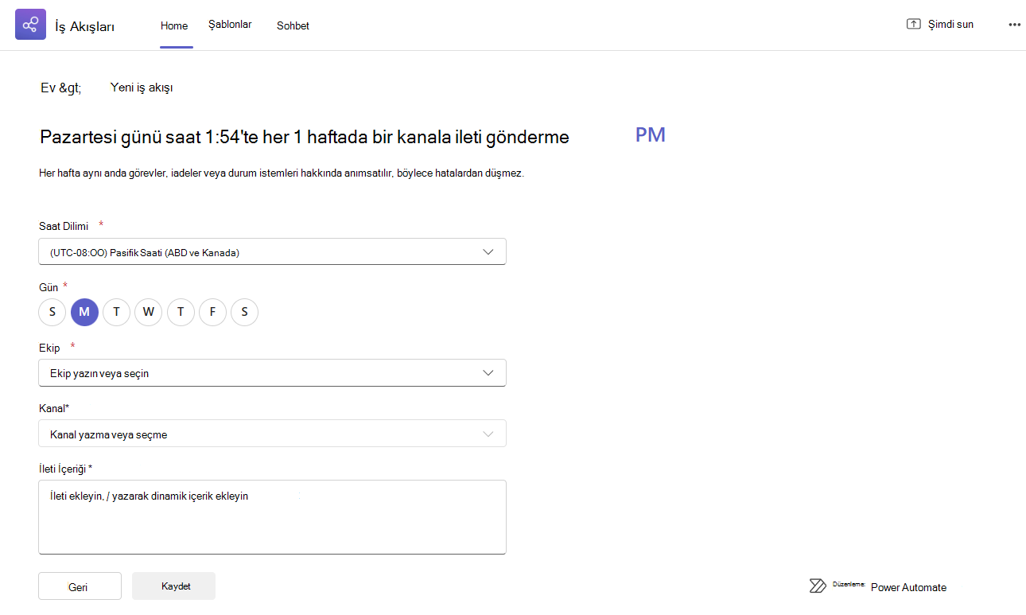The width and height of the screenshot is (1026, 615).
Task: Select the Friday day circle
Action: (x=212, y=312)
